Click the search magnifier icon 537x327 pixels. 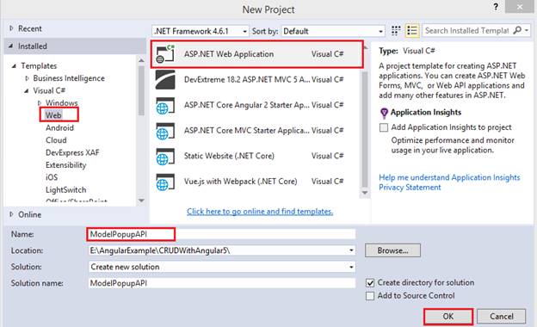[517, 30]
